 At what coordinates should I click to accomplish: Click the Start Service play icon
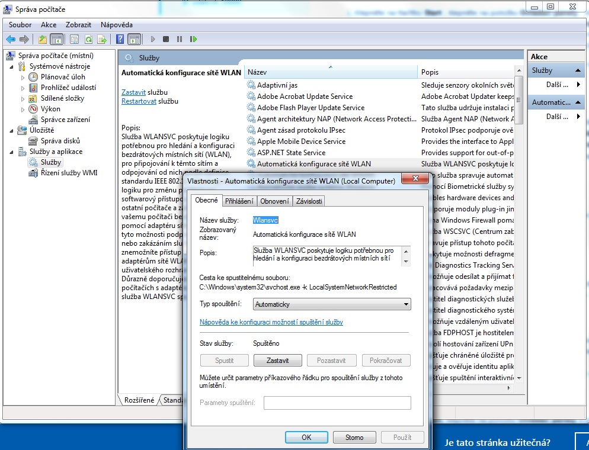click(x=152, y=39)
